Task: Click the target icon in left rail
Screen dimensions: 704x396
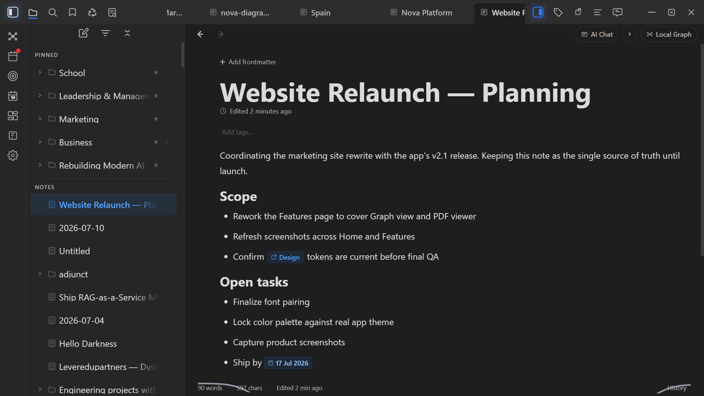Action: click(13, 76)
